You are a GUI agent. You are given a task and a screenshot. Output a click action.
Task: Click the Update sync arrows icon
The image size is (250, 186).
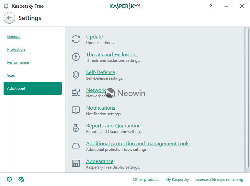76,39
